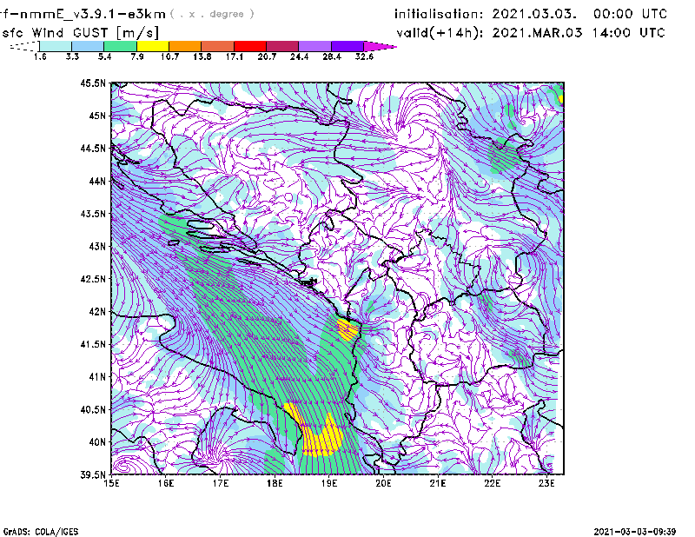Image resolution: width=695 pixels, height=537 pixels.
Task: Click the dashed white arrow at legend start
Action: [24, 46]
